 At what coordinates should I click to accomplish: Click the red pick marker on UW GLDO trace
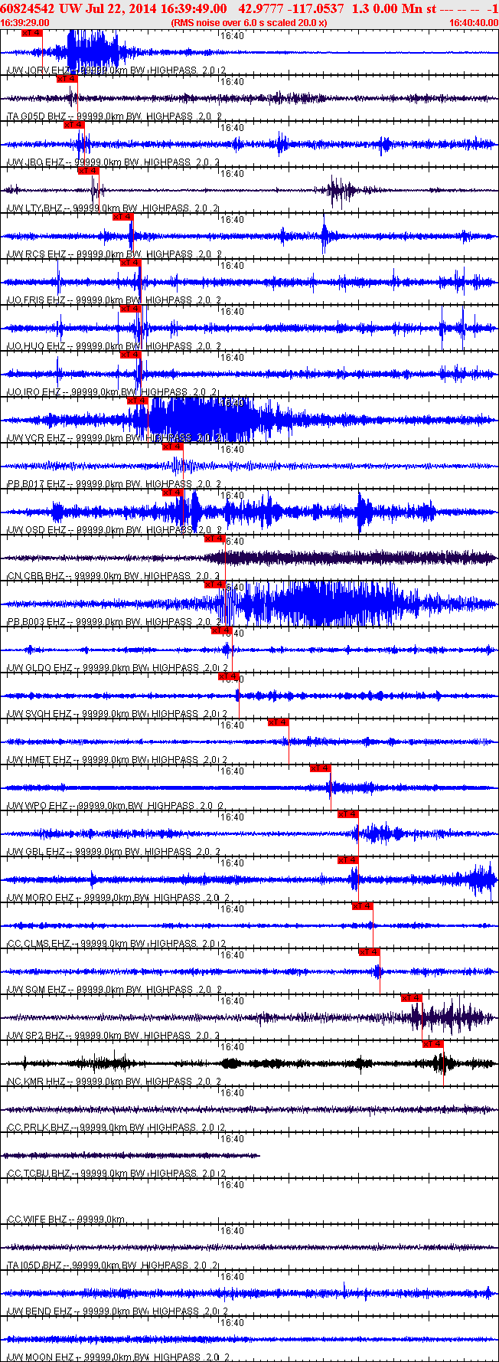(x=221, y=630)
